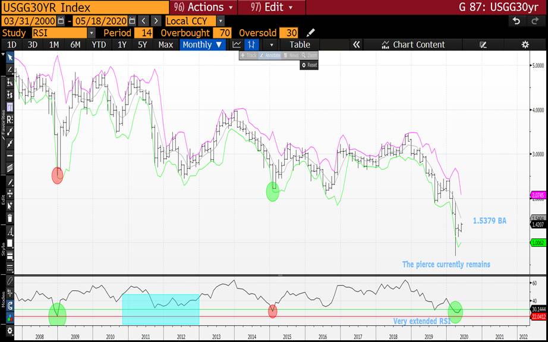The width and height of the screenshot is (548, 342).
Task: Click the undo arrow icon
Action: (516, 21)
